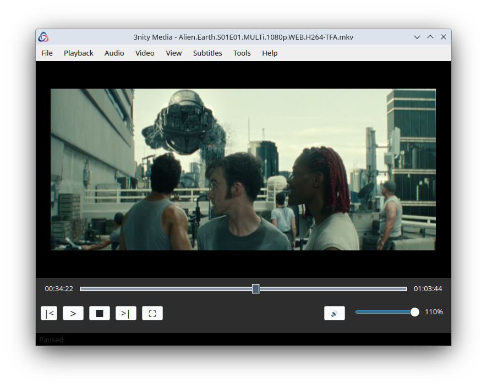Image resolution: width=487 pixels, height=388 pixels.
Task: Mute audio with the speaker button
Action: pos(335,313)
